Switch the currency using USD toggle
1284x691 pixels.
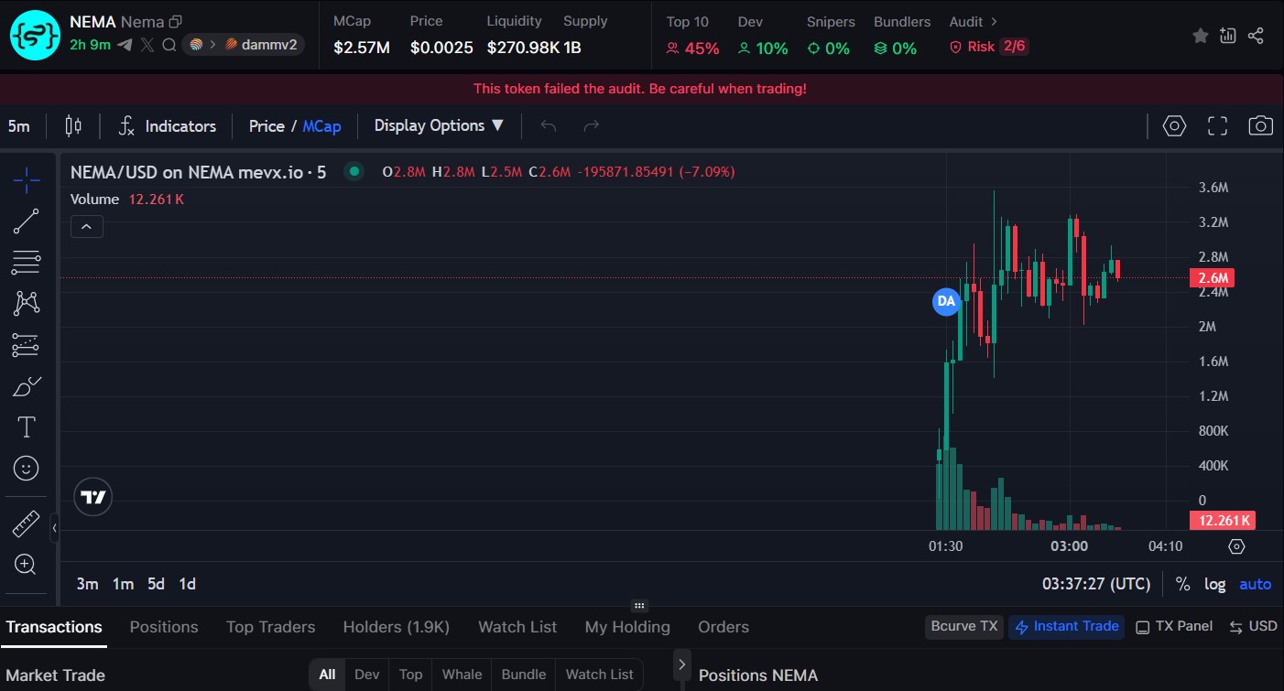1253,626
